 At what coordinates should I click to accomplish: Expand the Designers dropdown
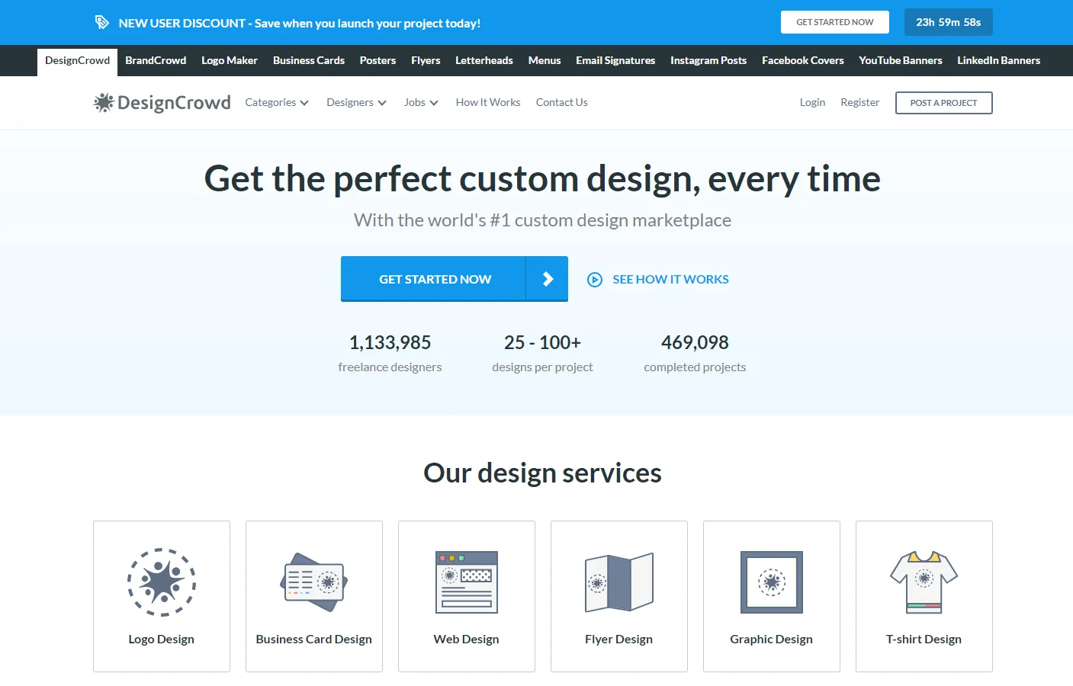click(x=356, y=102)
